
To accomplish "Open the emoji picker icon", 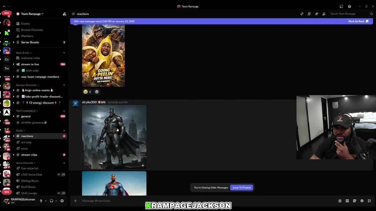I will tap(362, 201).
